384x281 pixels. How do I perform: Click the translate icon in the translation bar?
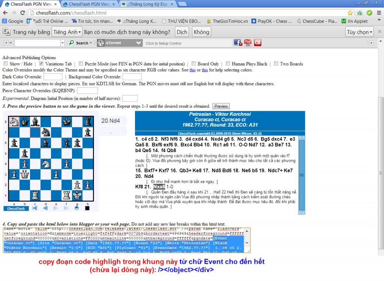click(6, 32)
